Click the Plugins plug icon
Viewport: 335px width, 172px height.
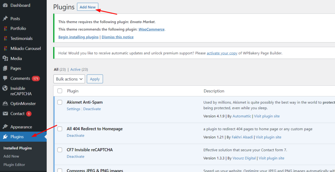5,137
